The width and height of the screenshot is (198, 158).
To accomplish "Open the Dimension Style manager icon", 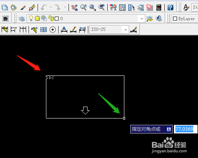I will (x=133, y=30).
